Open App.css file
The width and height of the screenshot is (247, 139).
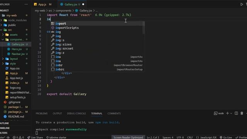(15, 68)
